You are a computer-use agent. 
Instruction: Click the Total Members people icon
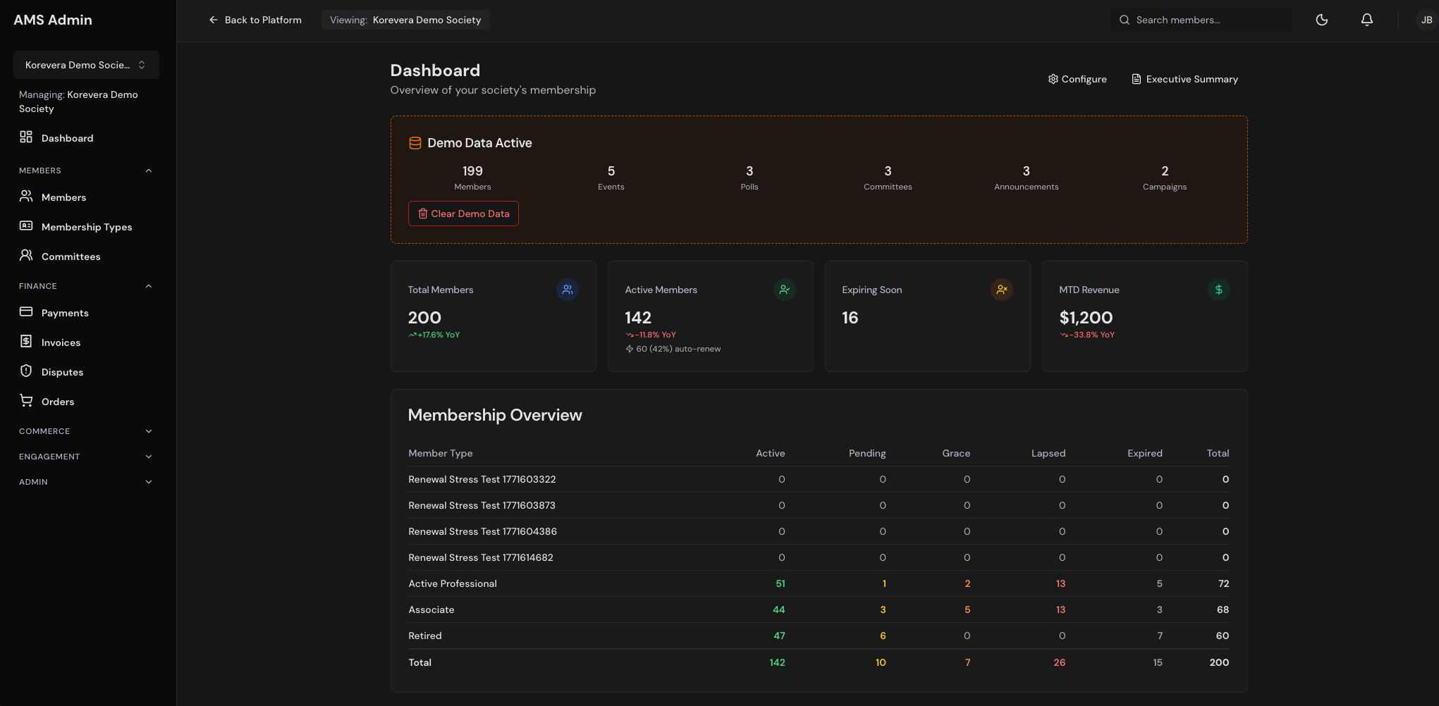pos(567,290)
